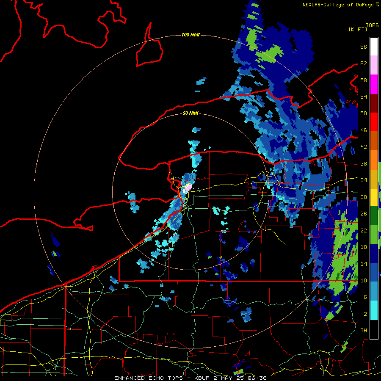This screenshot has height=381, width=381.
Task: Click the "50 NMI" range ring label
Action: tap(190, 113)
